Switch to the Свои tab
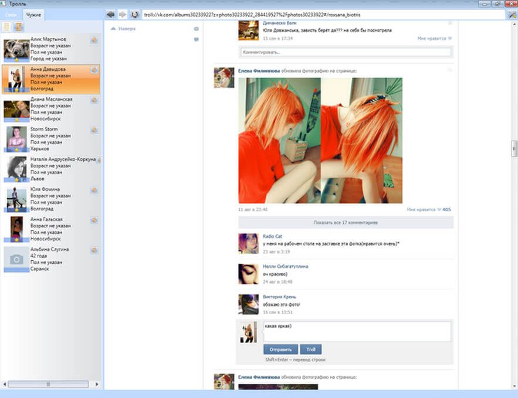518x398 pixels. pos(11,15)
